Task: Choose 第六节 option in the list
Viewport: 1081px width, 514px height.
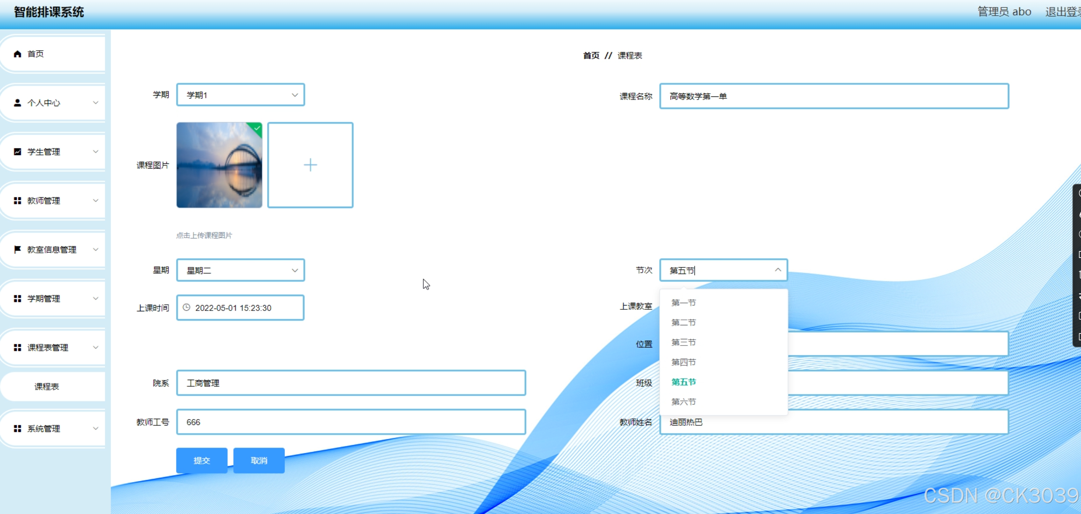Action: tap(683, 402)
